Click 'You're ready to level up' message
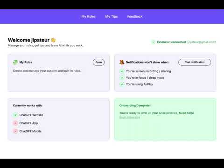 157,113
